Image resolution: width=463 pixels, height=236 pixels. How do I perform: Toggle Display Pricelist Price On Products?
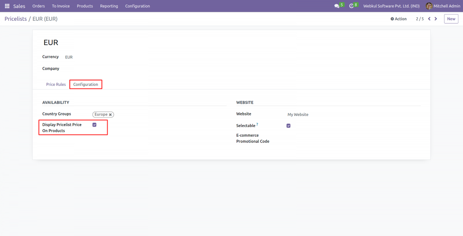pos(94,124)
